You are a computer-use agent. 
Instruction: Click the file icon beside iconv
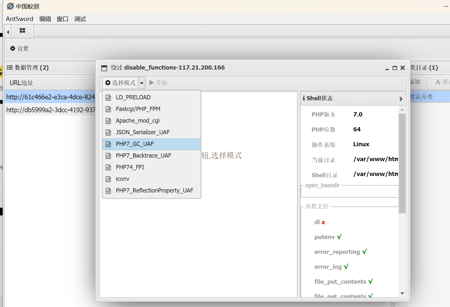108,179
